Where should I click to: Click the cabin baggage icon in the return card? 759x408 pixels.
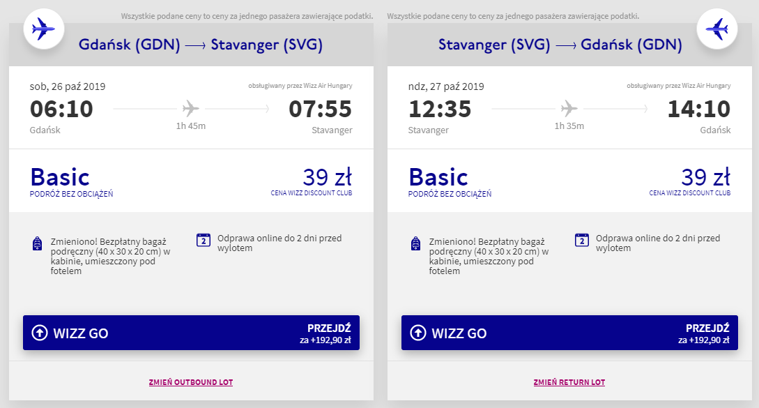[x=415, y=243]
